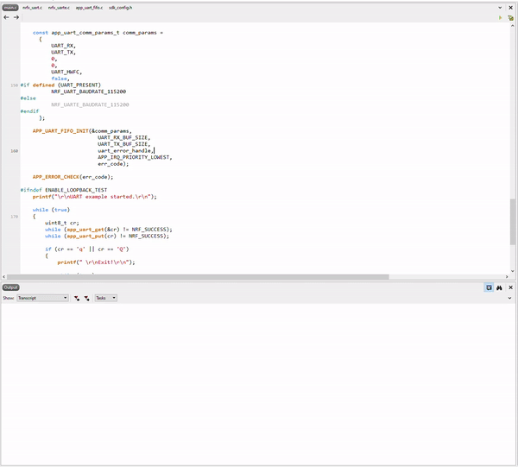Open the editor tab list dropdown chevron
This screenshot has height=467, width=518.
tap(500, 7)
